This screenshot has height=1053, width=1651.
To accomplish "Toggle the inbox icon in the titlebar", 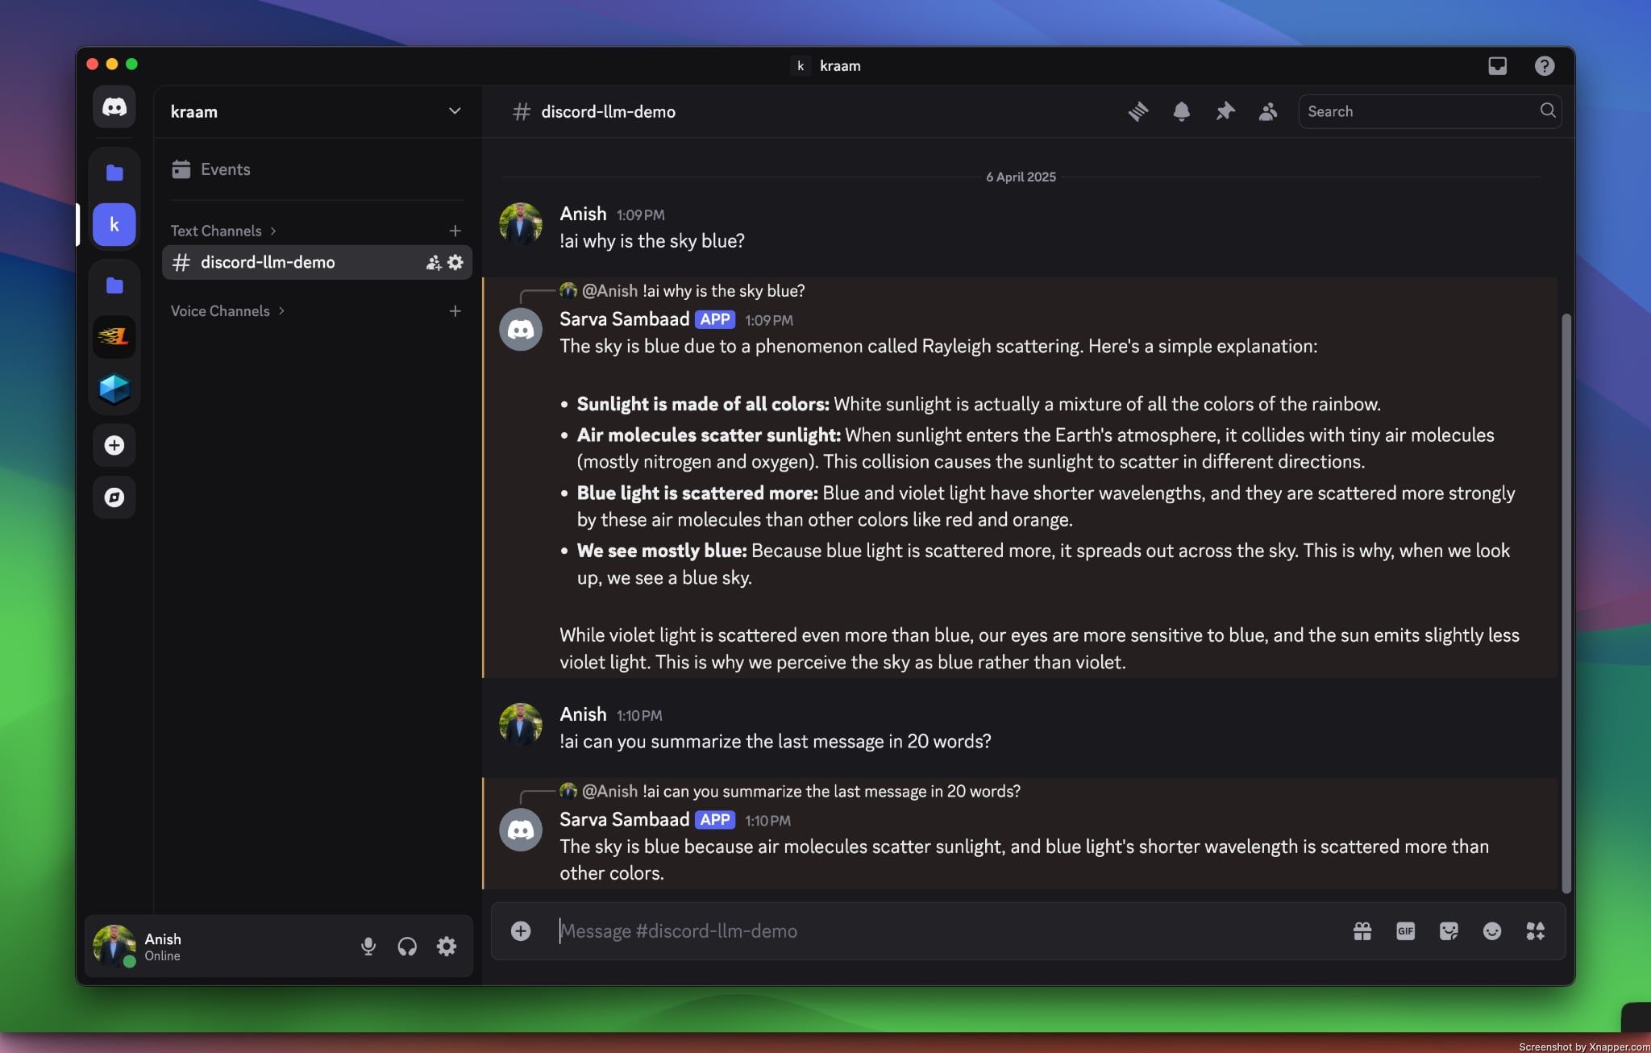I will click(x=1498, y=65).
